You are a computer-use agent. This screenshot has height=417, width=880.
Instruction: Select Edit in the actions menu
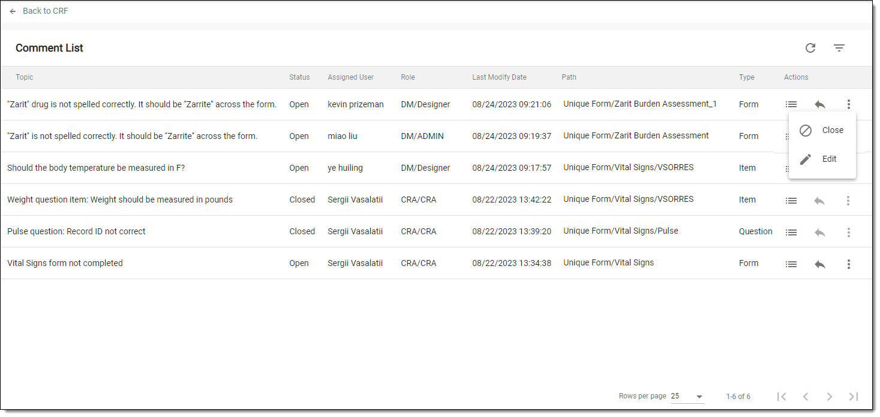(822, 159)
